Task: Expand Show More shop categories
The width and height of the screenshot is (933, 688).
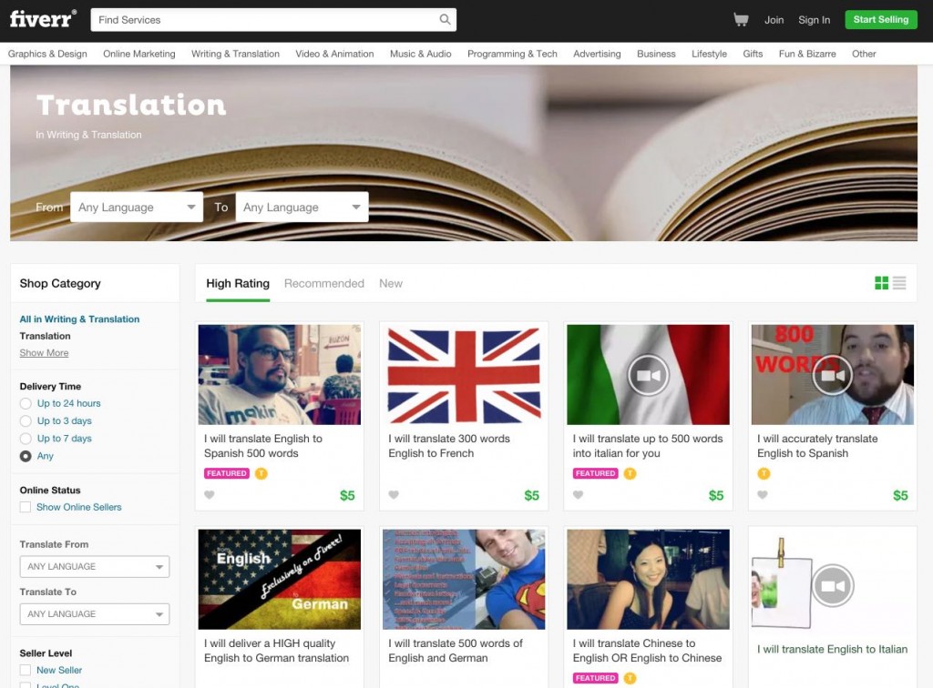Action: point(44,352)
